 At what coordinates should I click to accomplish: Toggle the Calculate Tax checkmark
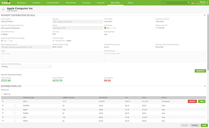point(54,41)
